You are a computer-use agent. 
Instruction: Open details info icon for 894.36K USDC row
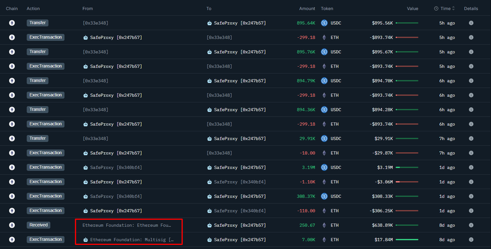(471, 109)
